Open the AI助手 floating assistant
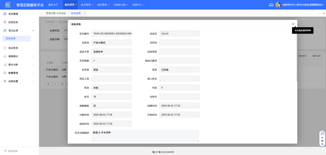 (x=322, y=139)
